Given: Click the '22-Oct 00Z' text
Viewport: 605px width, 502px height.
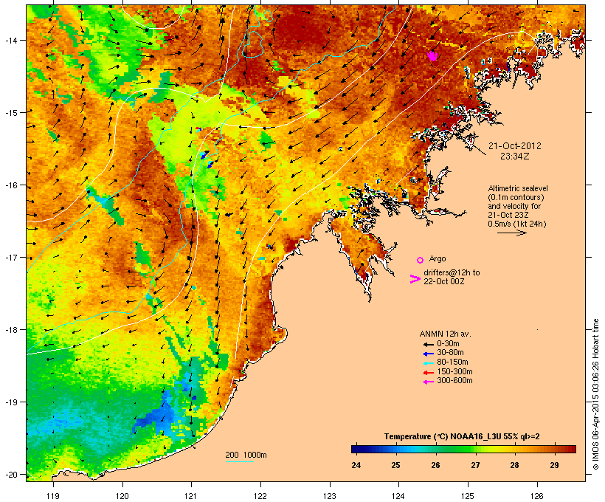Looking at the screenshot, I should coord(443,281).
